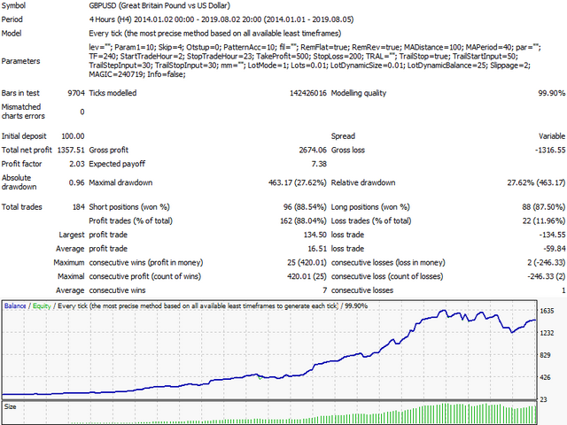Click the Initial deposit value 100.00
This screenshot has width=567, height=425.
coord(73,136)
